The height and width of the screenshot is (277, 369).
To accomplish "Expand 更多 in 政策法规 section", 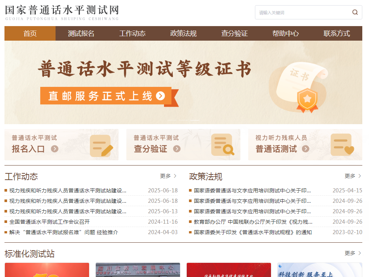I will coord(353,176).
